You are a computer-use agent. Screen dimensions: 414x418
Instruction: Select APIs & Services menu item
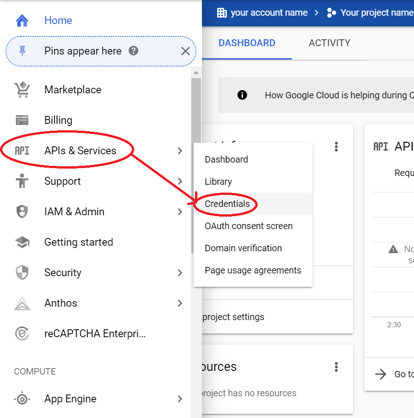click(80, 151)
